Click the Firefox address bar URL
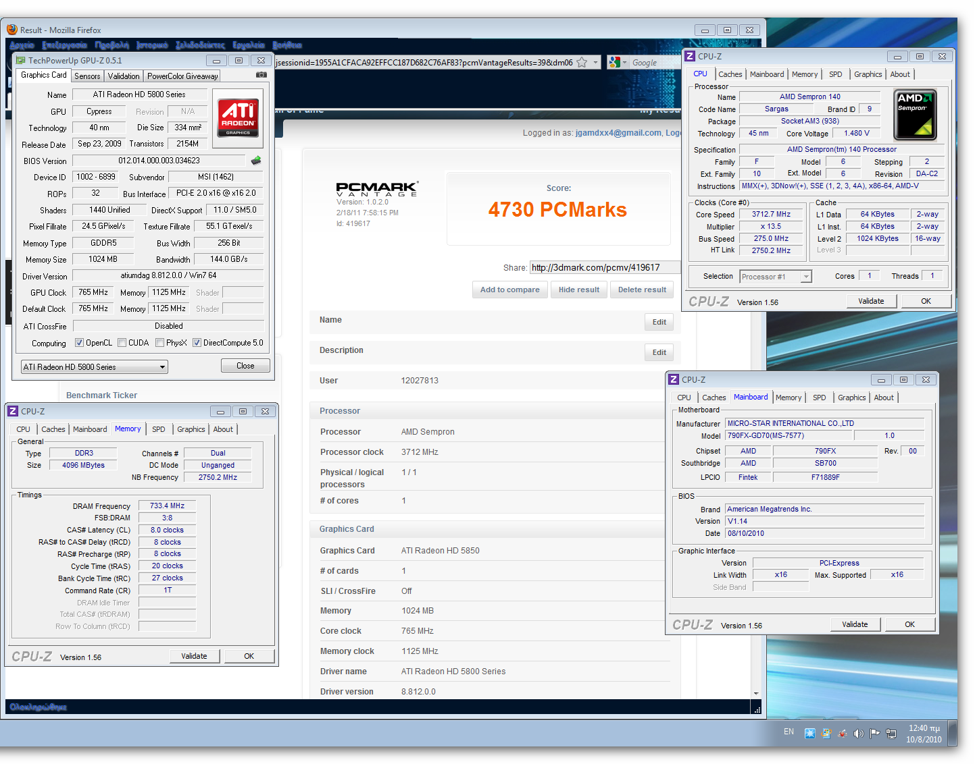Viewport: 975px width, 764px height. 424,62
